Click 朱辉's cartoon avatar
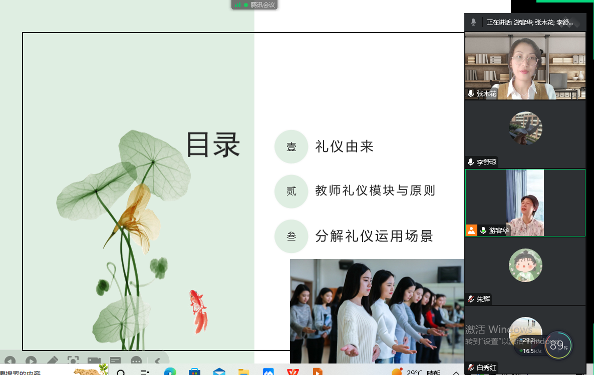Screen dimensions: 594x375 click(525, 265)
